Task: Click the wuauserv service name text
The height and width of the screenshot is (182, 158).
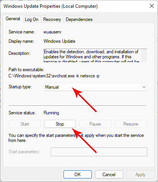Action: pos(52,32)
